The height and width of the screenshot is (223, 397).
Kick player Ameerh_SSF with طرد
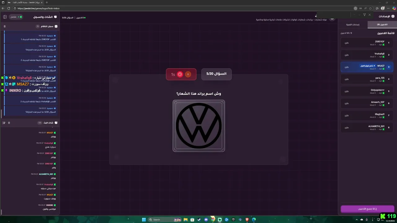(x=346, y=103)
